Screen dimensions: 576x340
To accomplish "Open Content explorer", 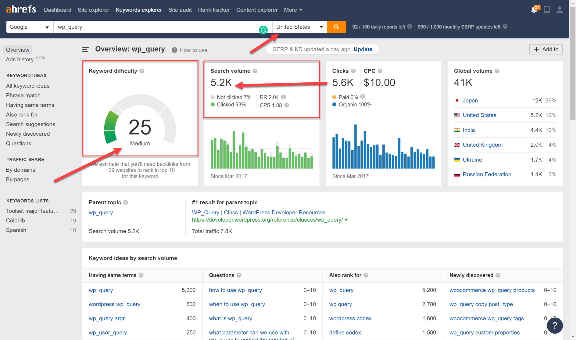I will click(x=257, y=10).
